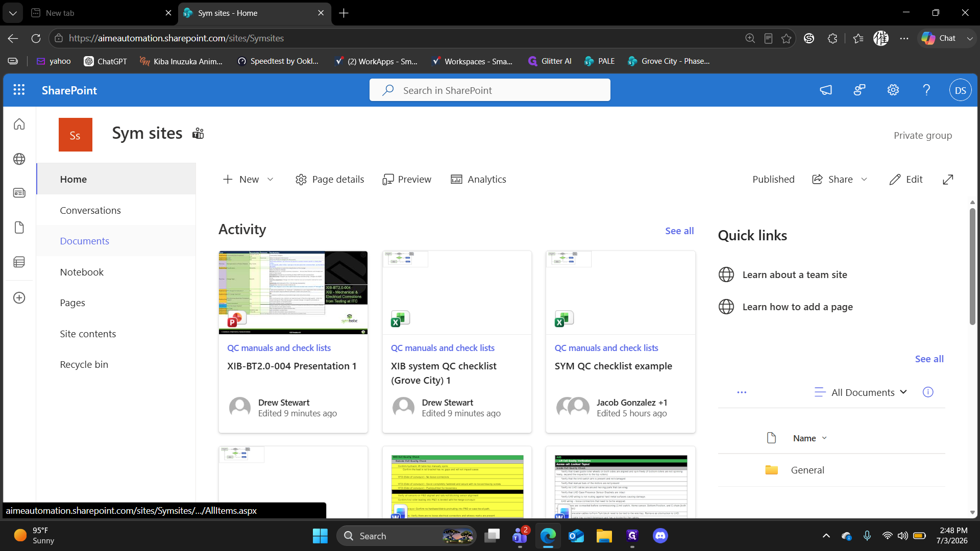Expand the New dropdown chevron
980x551 pixels.
click(x=271, y=180)
